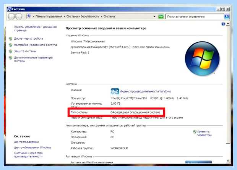Click shield icon beside Защита системы
237x170 pixels.
pyautogui.click(x=10, y=51)
